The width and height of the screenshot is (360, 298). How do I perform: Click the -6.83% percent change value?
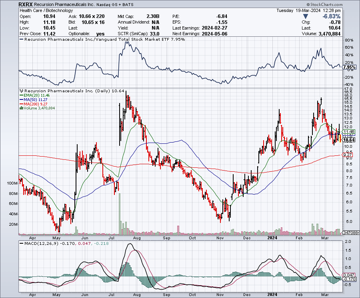point(331,16)
